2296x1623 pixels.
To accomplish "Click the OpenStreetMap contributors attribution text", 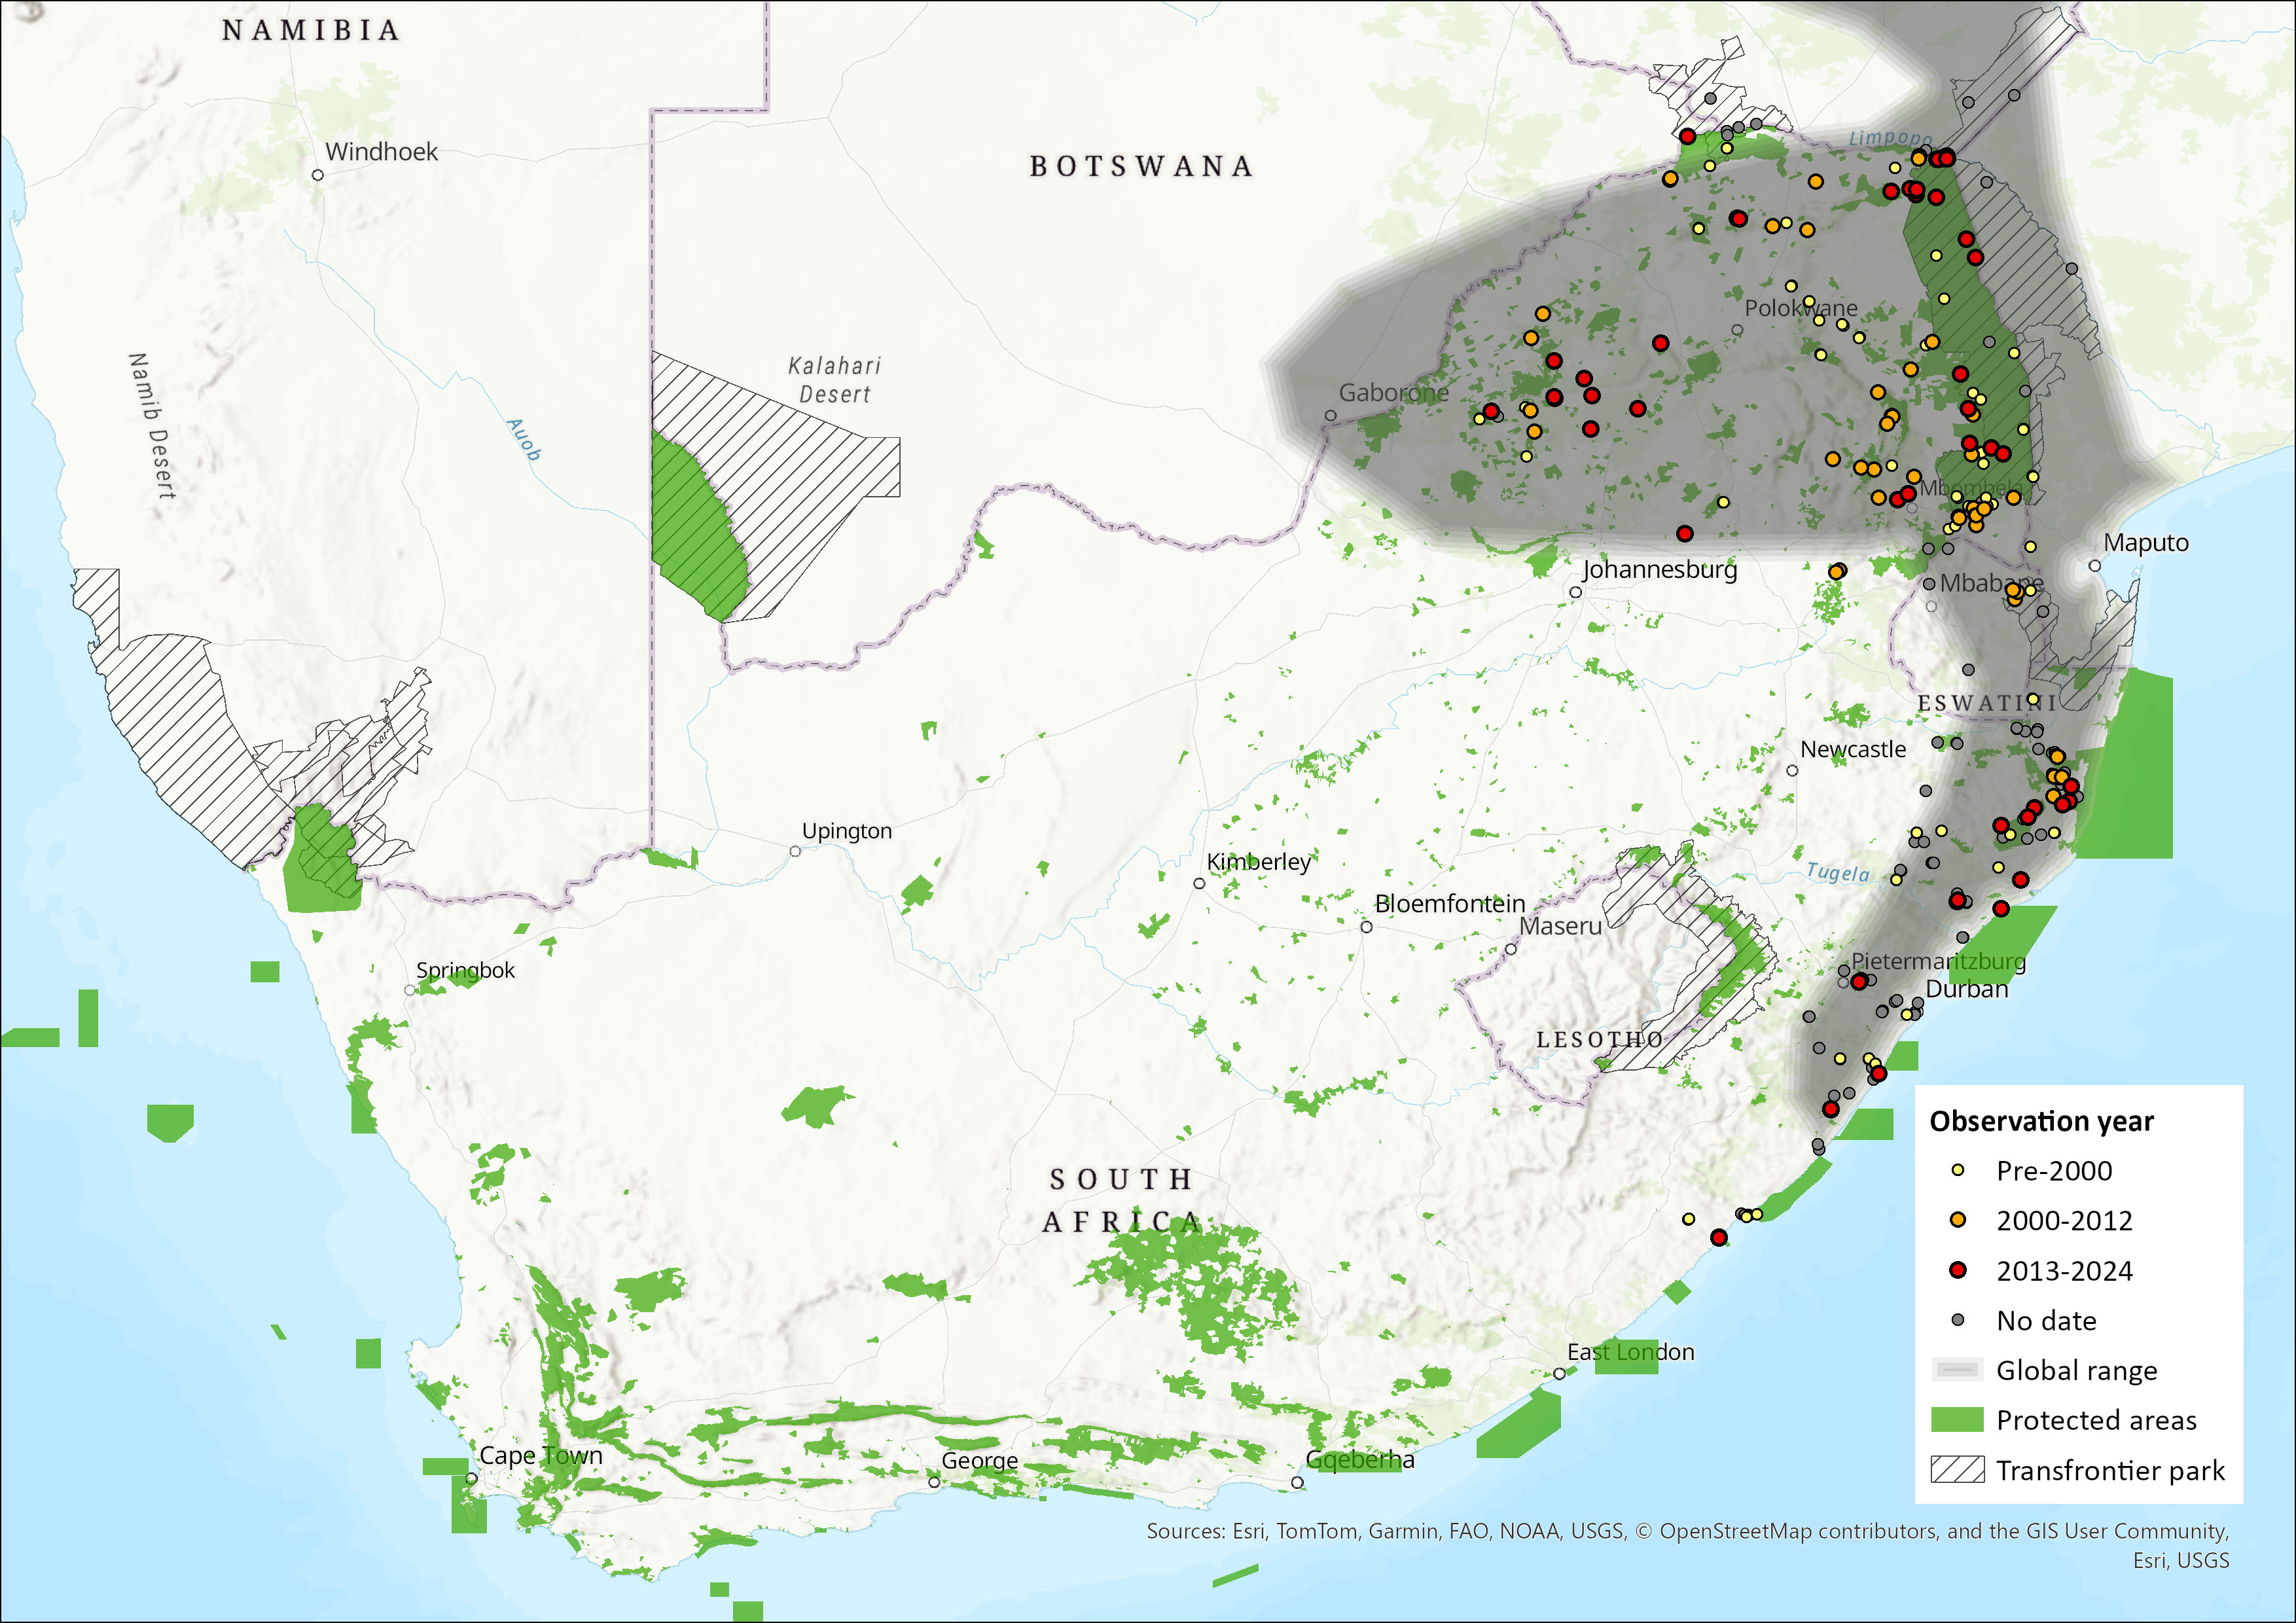I will [1800, 1531].
